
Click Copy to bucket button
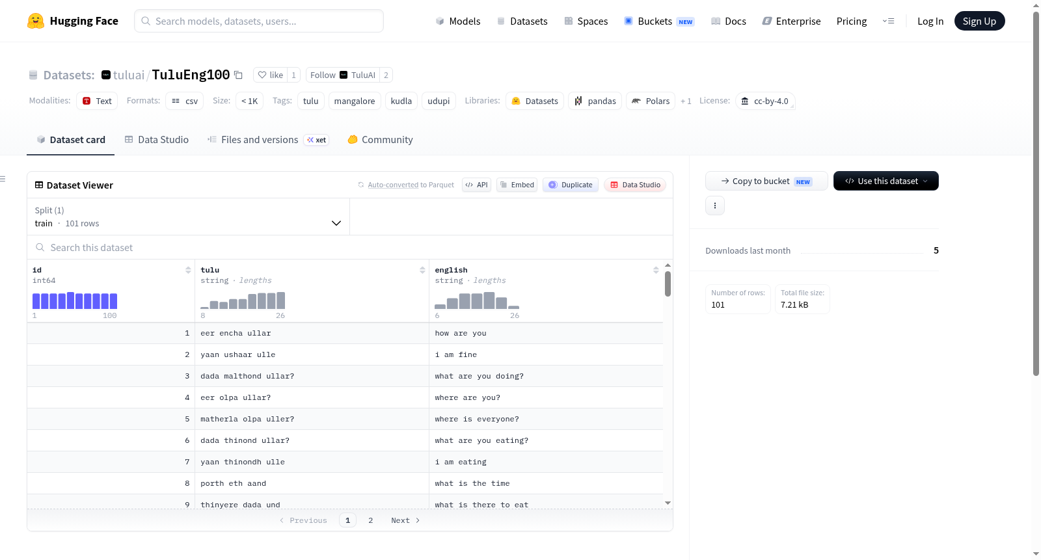[766, 181]
